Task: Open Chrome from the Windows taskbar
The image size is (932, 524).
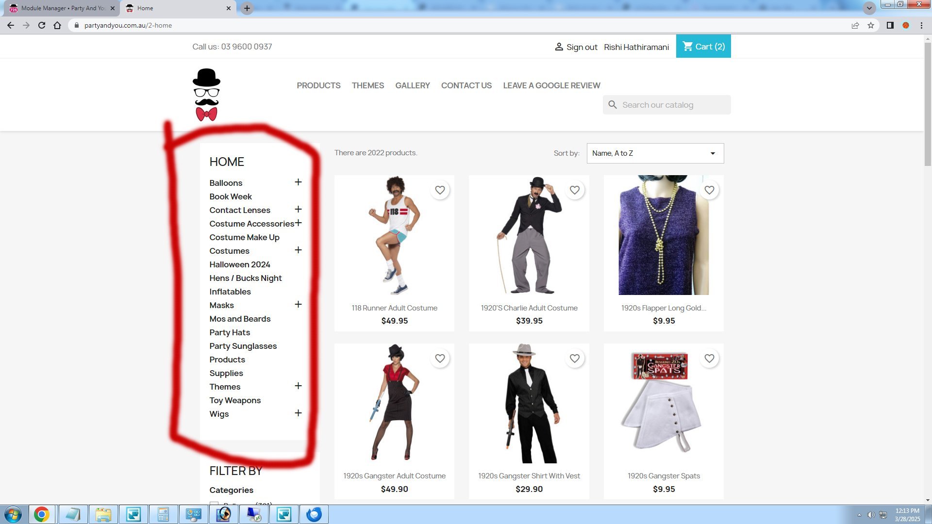Action: click(x=42, y=514)
